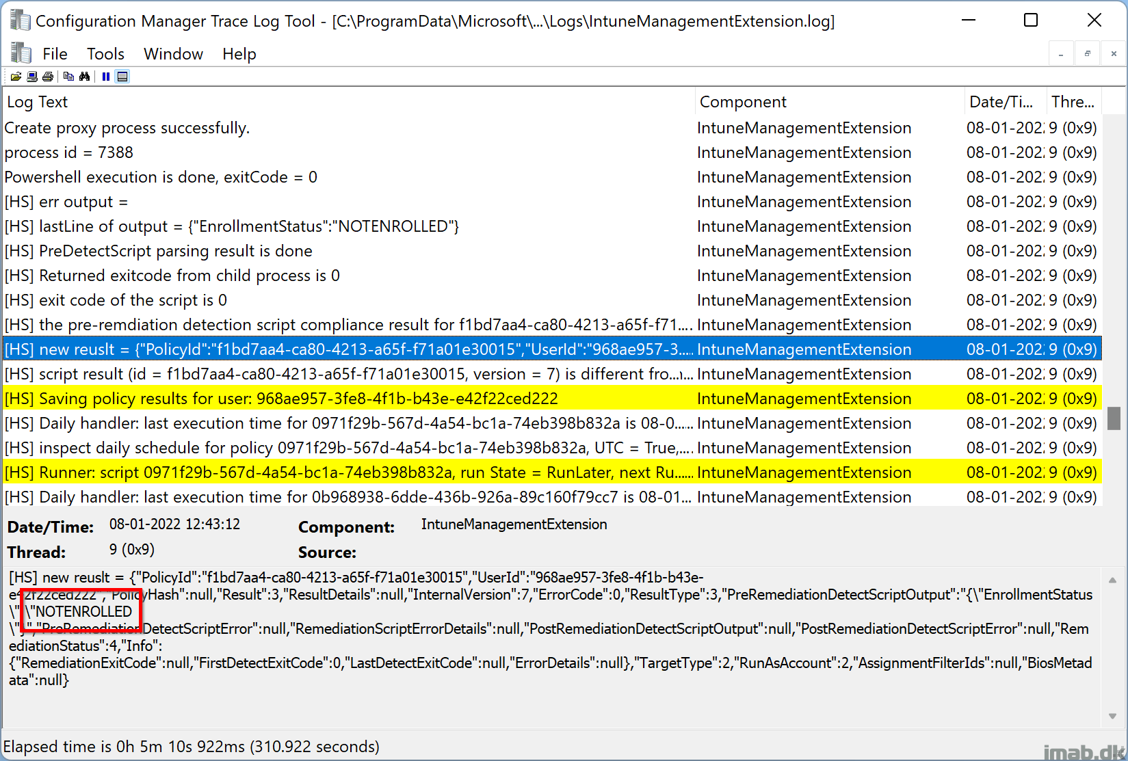The height and width of the screenshot is (761, 1128).
Task: Sort by the Date/Time column header
Action: click(x=1006, y=102)
